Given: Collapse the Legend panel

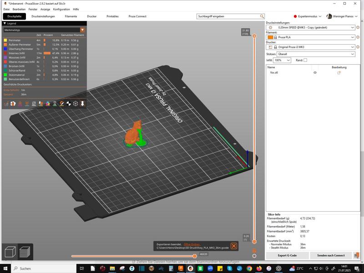Looking at the screenshot, I should coord(5,23).
